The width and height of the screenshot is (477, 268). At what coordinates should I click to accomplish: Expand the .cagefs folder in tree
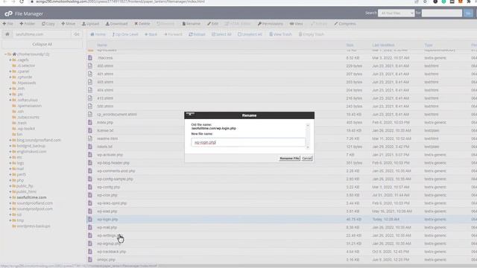10,60
